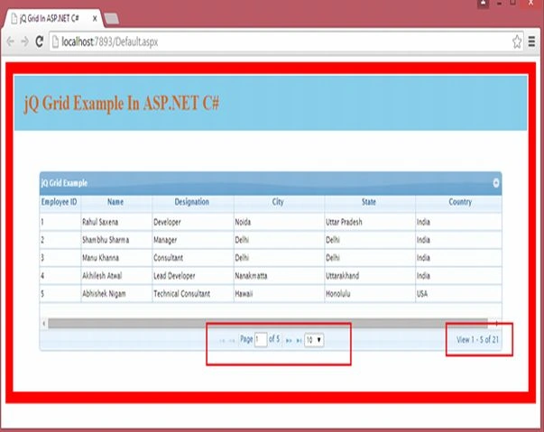The image size is (544, 432).
Task: Sort grid by Country column header
Action: point(458,202)
